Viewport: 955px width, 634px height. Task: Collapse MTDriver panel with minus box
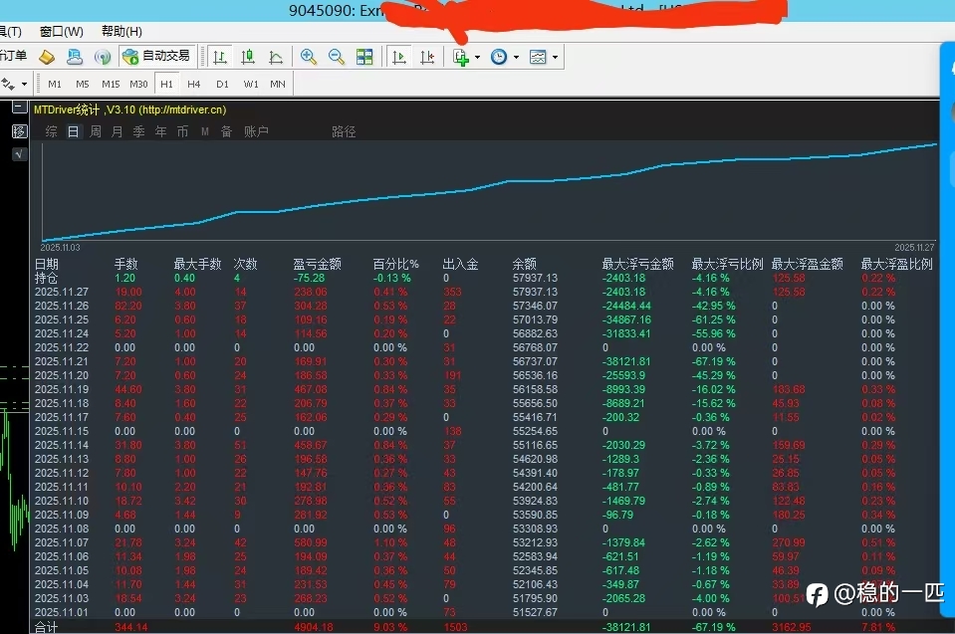coord(20,107)
